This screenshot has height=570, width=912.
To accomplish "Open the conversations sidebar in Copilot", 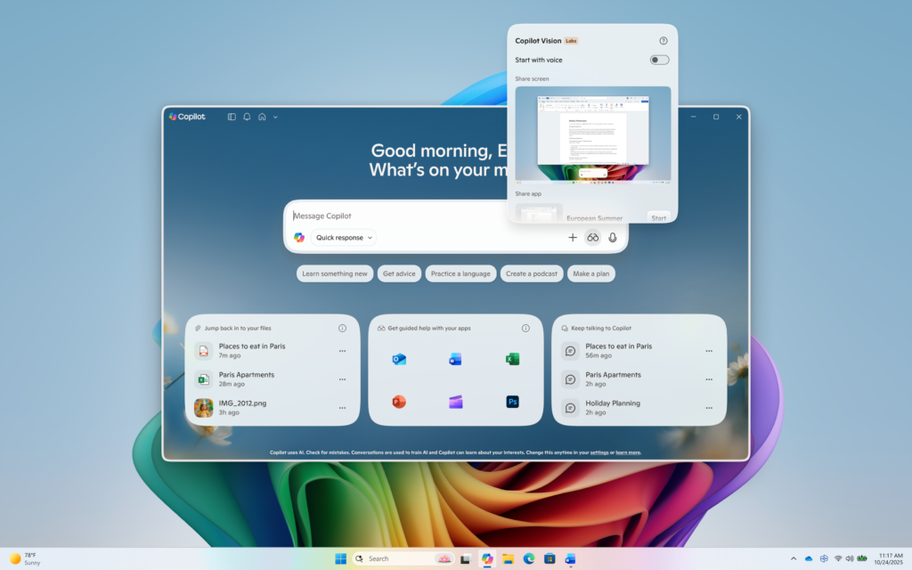I will [232, 116].
